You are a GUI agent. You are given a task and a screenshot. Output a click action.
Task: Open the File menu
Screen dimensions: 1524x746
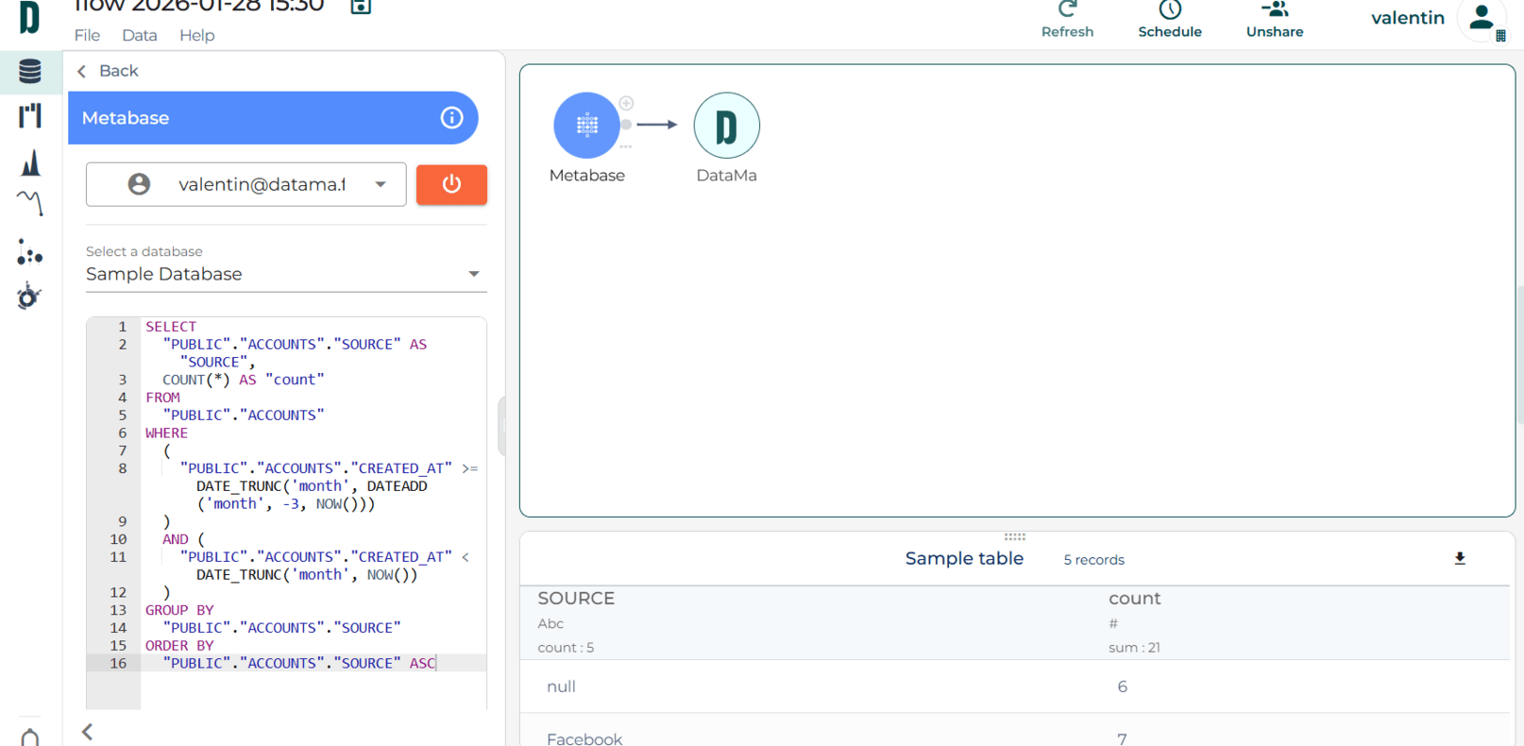pos(87,35)
